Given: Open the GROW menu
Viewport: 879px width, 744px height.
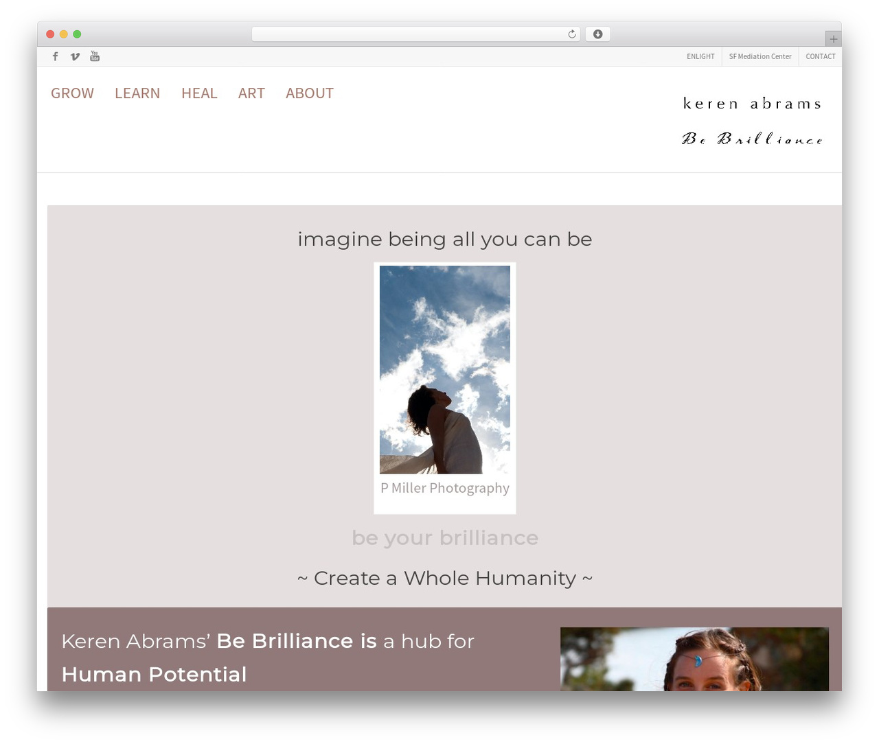Looking at the screenshot, I should pos(72,93).
